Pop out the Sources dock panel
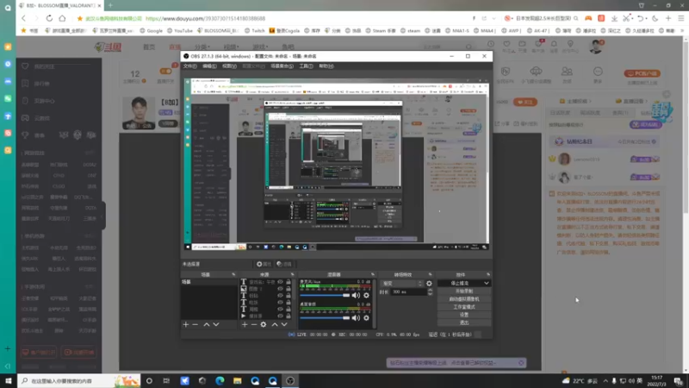 (x=292, y=274)
